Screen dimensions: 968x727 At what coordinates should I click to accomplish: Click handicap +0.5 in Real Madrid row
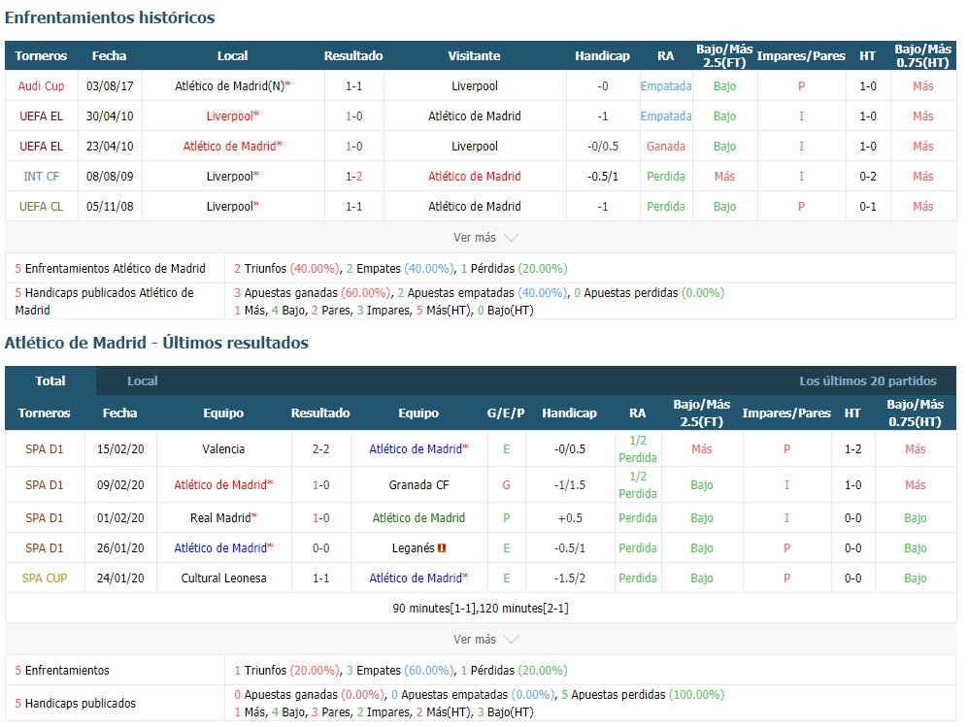click(570, 518)
